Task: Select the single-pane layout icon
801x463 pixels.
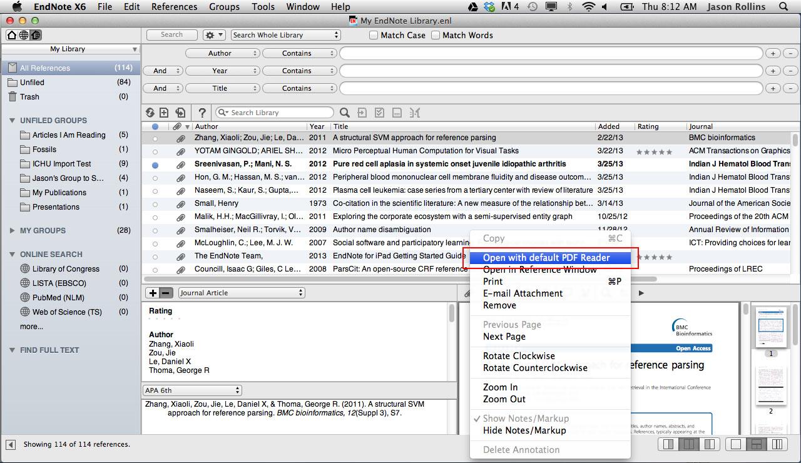Action: 736,444
